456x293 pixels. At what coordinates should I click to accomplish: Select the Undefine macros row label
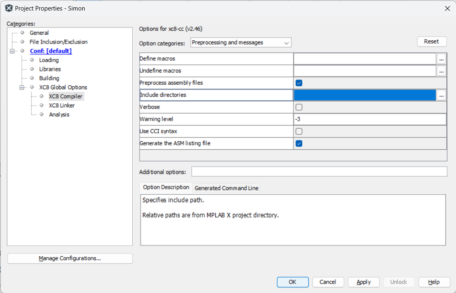tap(216, 71)
